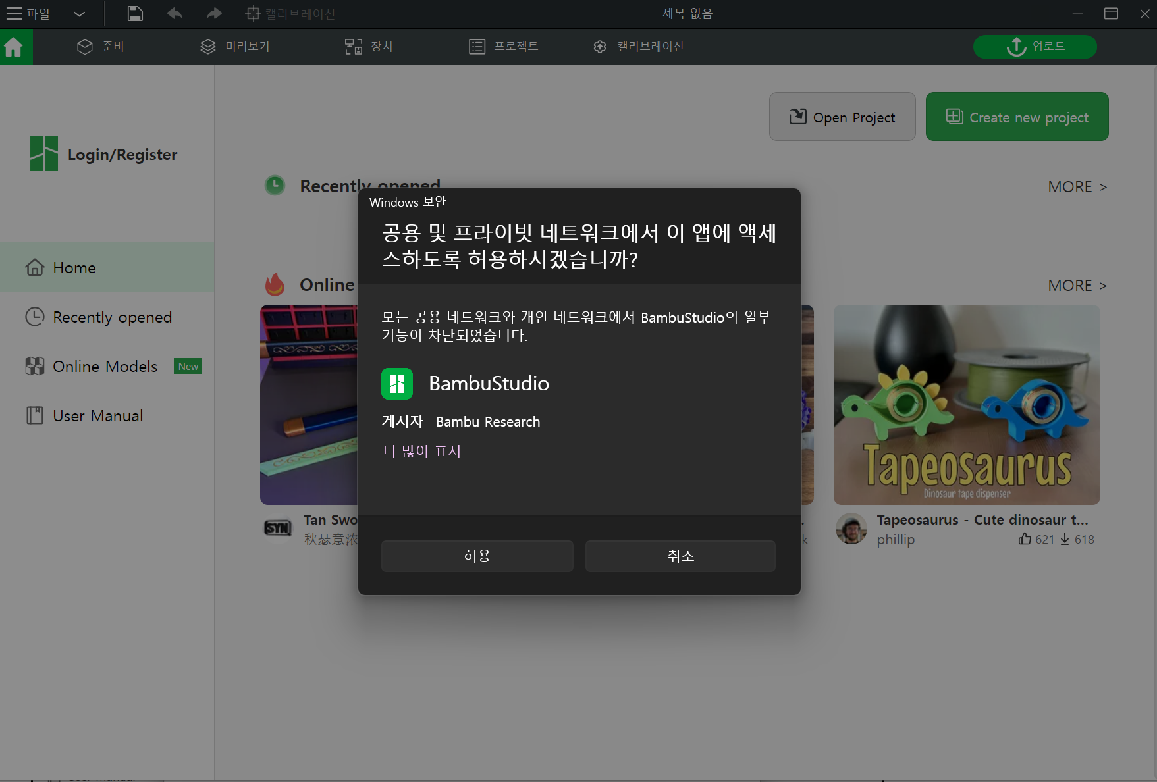Open the 파일 hamburger menu

coord(28,14)
